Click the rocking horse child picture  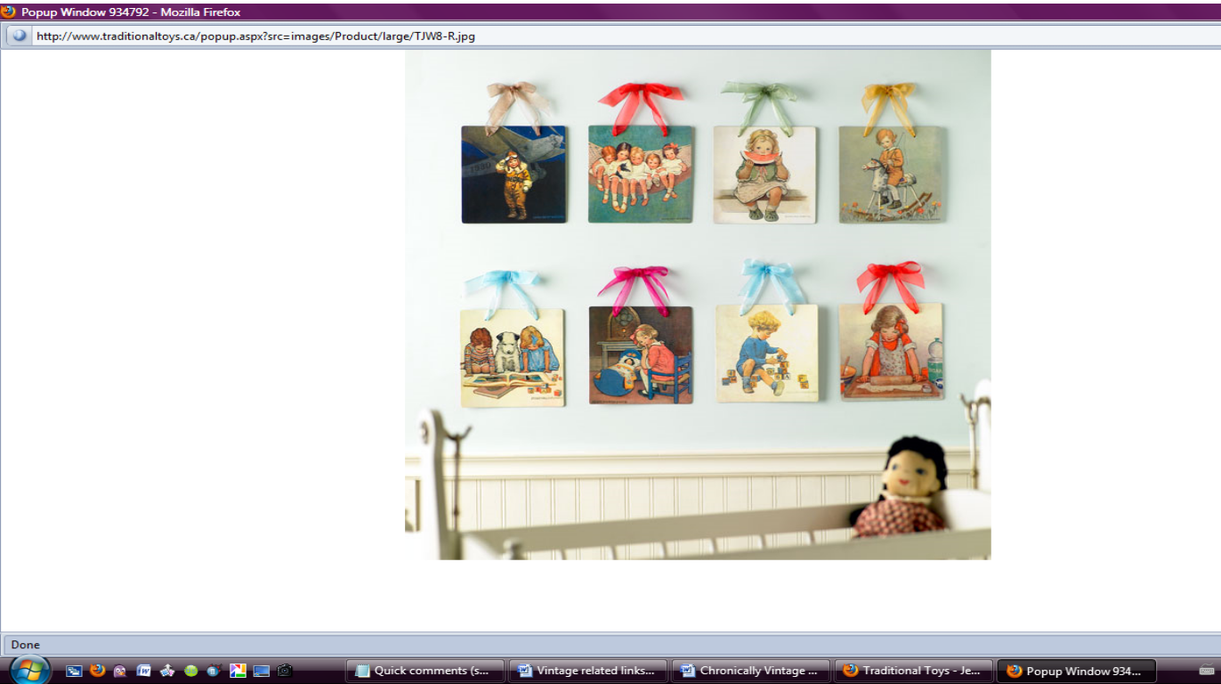pyautogui.click(x=891, y=174)
